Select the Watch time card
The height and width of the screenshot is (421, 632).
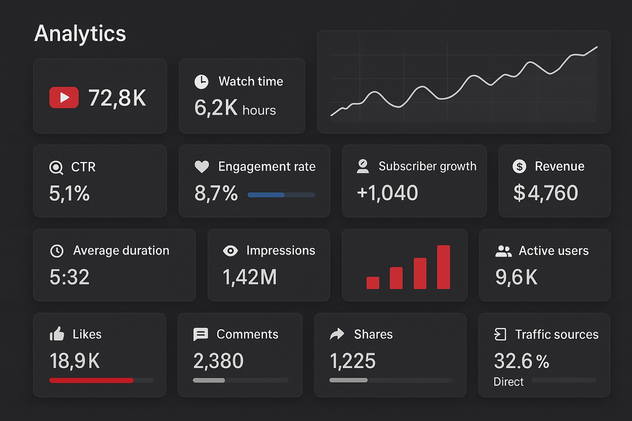pos(242,96)
